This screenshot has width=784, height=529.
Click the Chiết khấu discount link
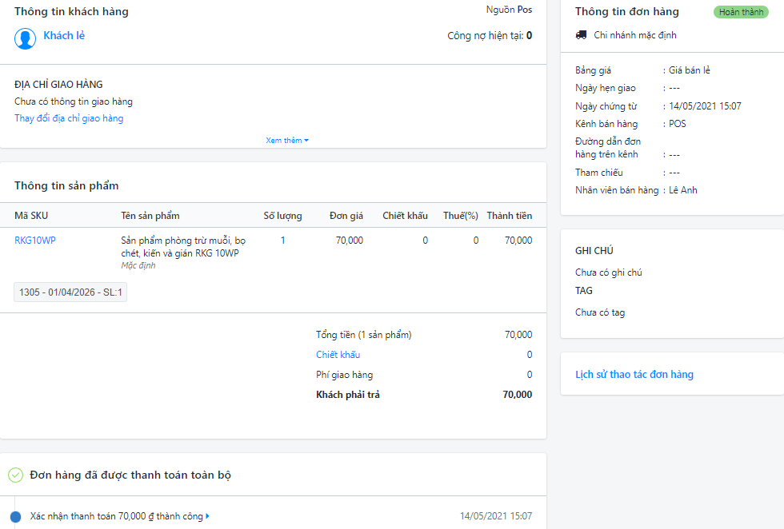tap(338, 355)
